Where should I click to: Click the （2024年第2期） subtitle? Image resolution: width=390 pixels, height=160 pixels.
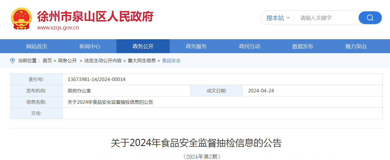(x=202, y=157)
